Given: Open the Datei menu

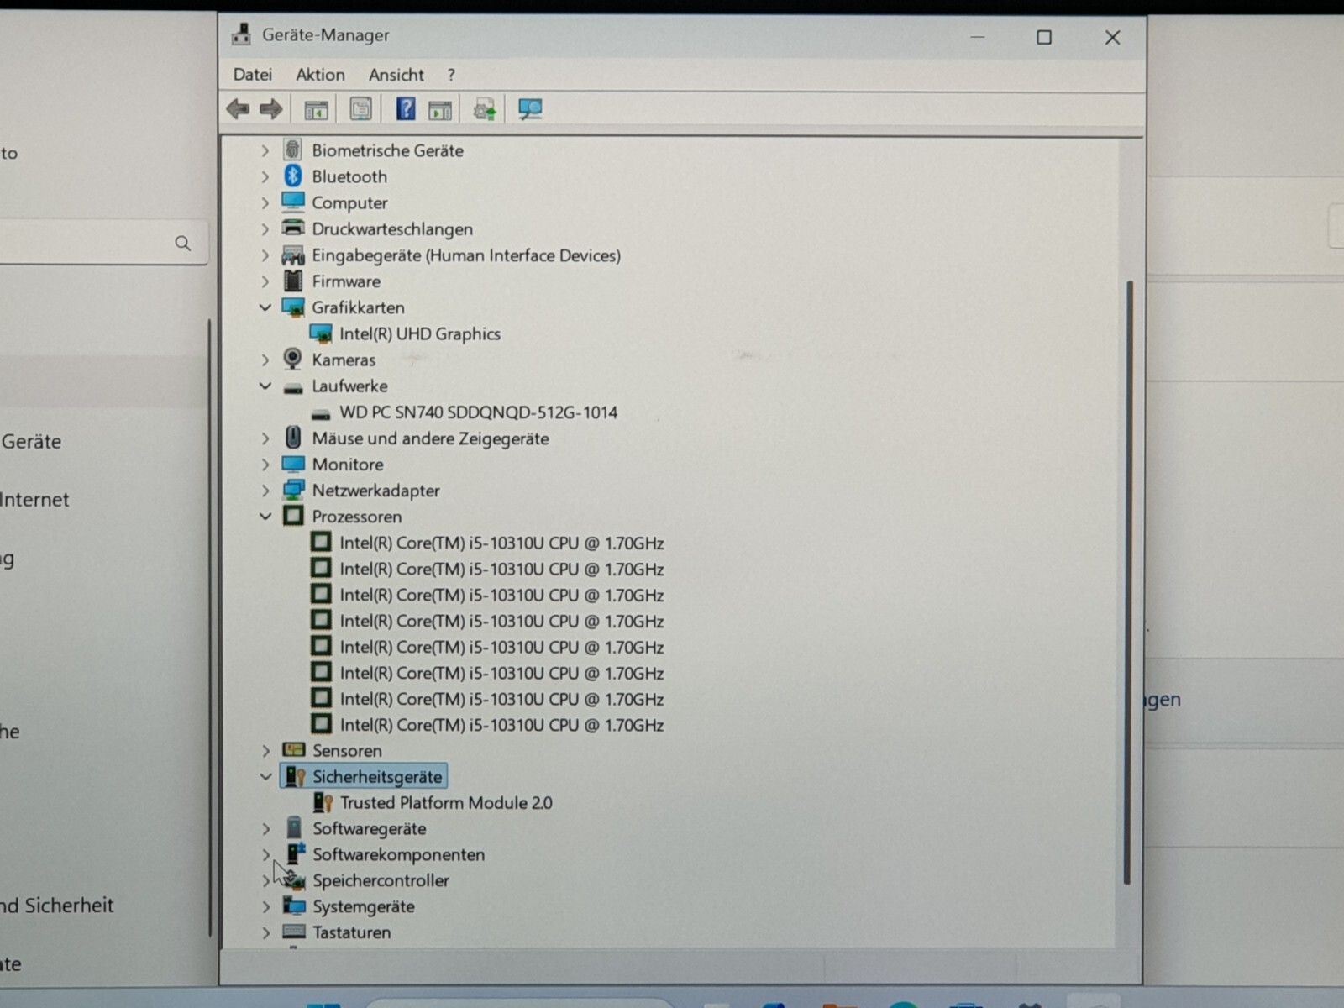Looking at the screenshot, I should (253, 75).
